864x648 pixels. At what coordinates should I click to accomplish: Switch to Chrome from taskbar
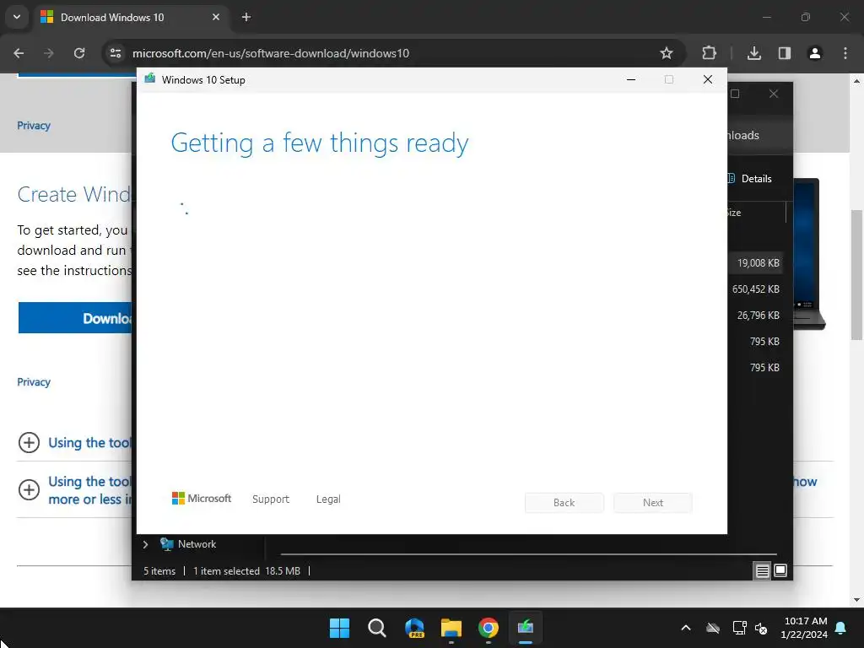tap(489, 628)
